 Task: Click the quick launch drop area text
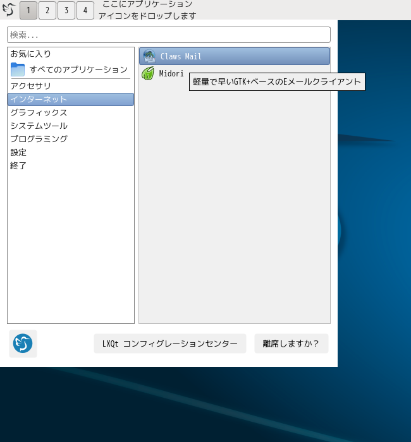(x=147, y=10)
